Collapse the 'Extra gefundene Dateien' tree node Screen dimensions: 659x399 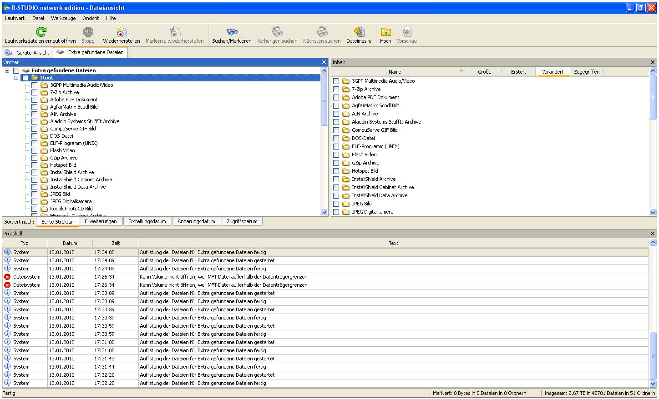click(7, 70)
